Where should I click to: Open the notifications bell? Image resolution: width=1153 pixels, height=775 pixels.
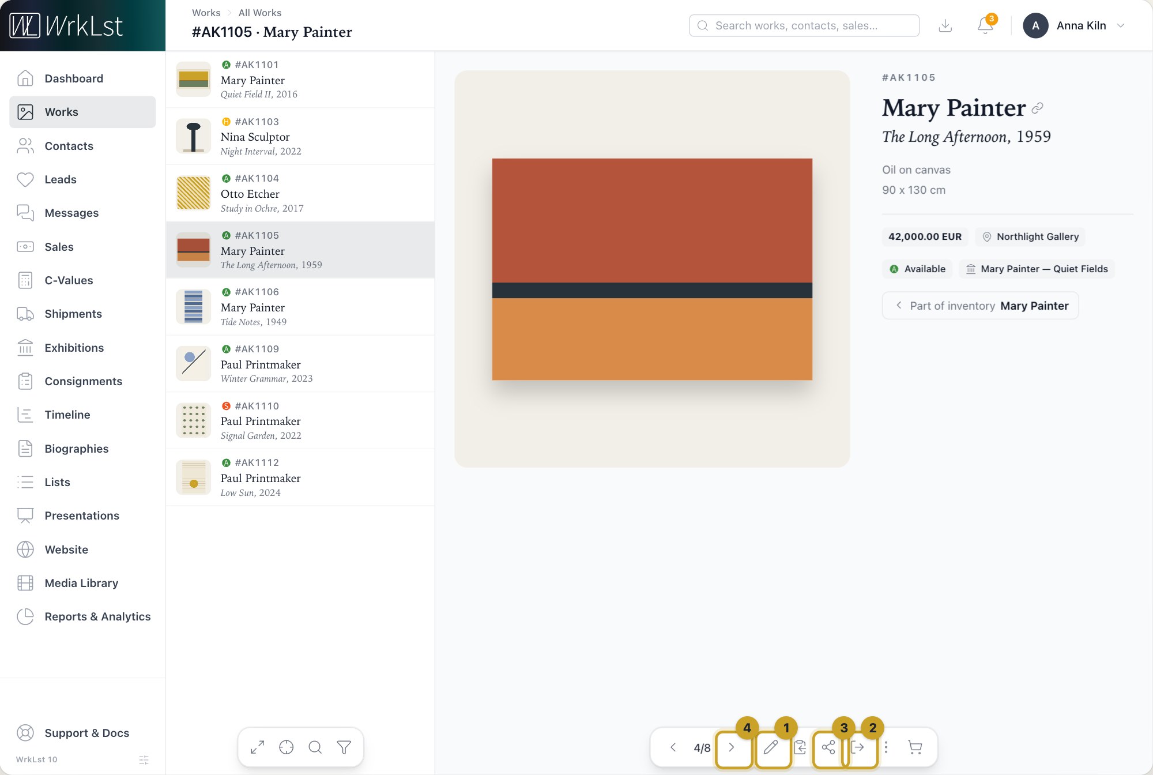[986, 25]
